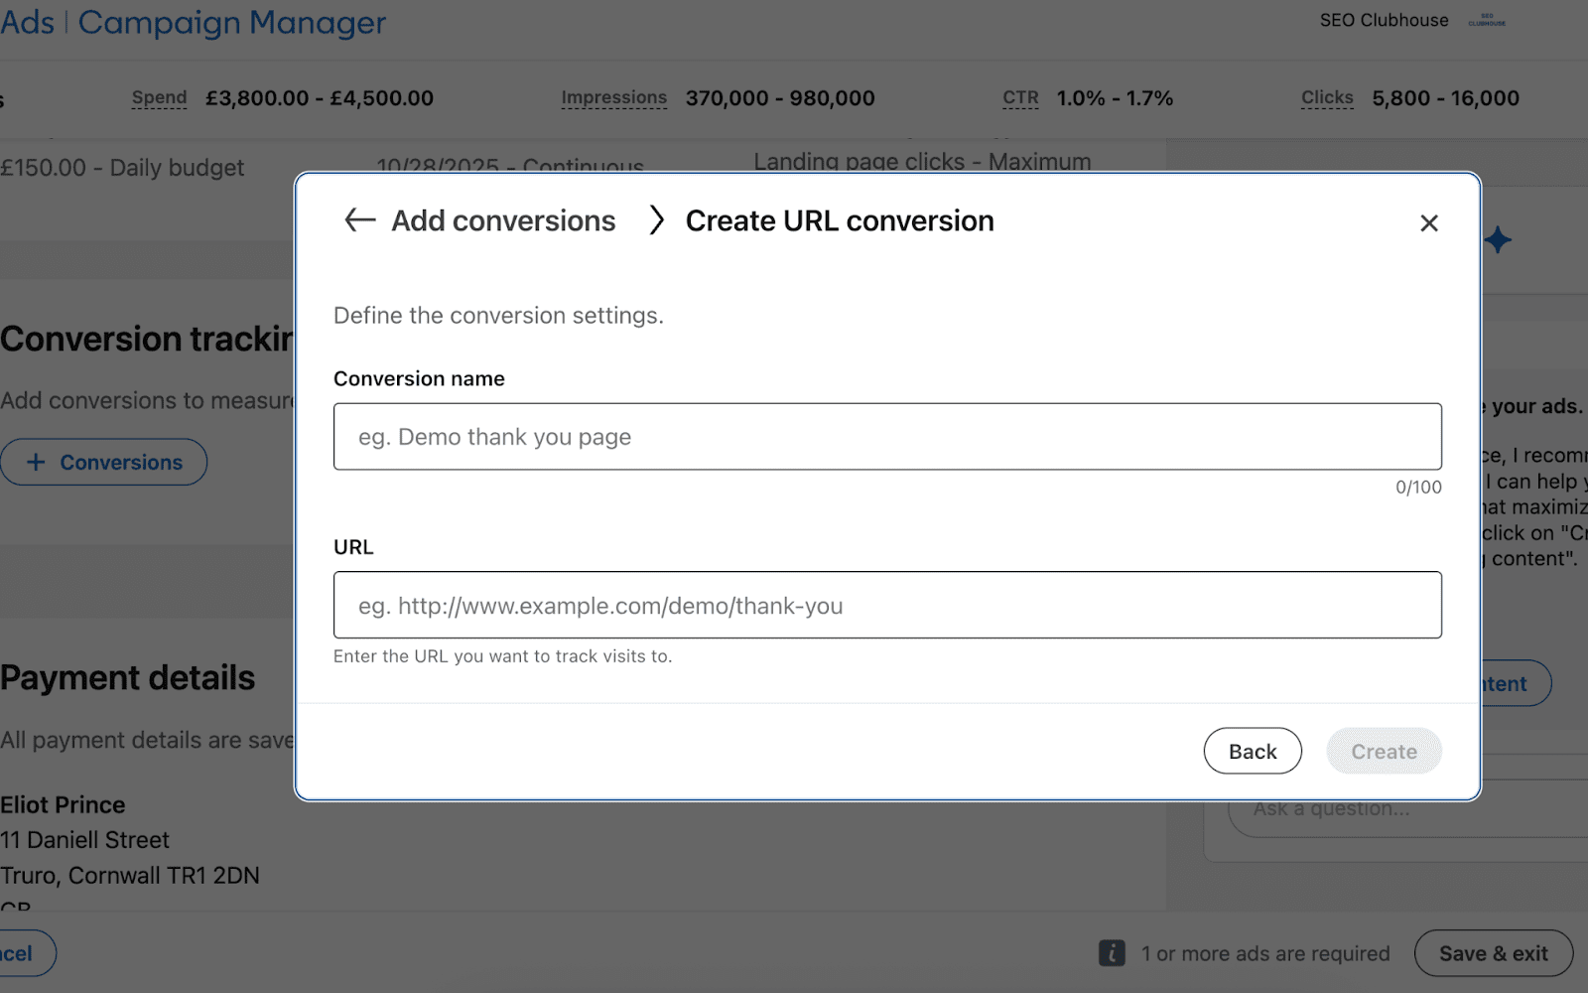Image resolution: width=1588 pixels, height=993 pixels.
Task: Click the back arrow beside Add conversions
Action: click(x=359, y=220)
